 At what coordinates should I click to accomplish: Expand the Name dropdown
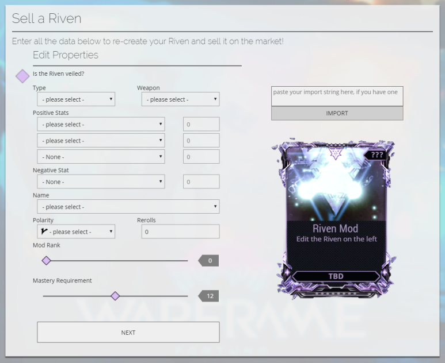pyautogui.click(x=128, y=206)
